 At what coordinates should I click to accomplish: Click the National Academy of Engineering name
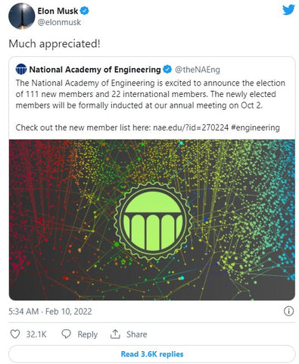click(95, 70)
